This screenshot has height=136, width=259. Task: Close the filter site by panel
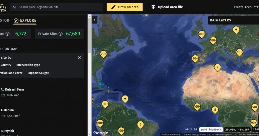[79, 58]
